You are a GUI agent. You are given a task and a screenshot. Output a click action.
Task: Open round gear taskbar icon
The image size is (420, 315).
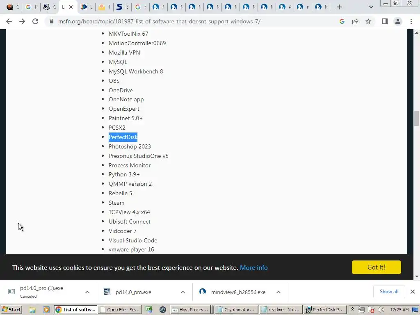pyautogui.click(x=162, y=310)
